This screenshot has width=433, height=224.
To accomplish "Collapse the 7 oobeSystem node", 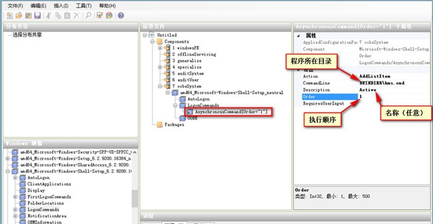I will 160,86.
